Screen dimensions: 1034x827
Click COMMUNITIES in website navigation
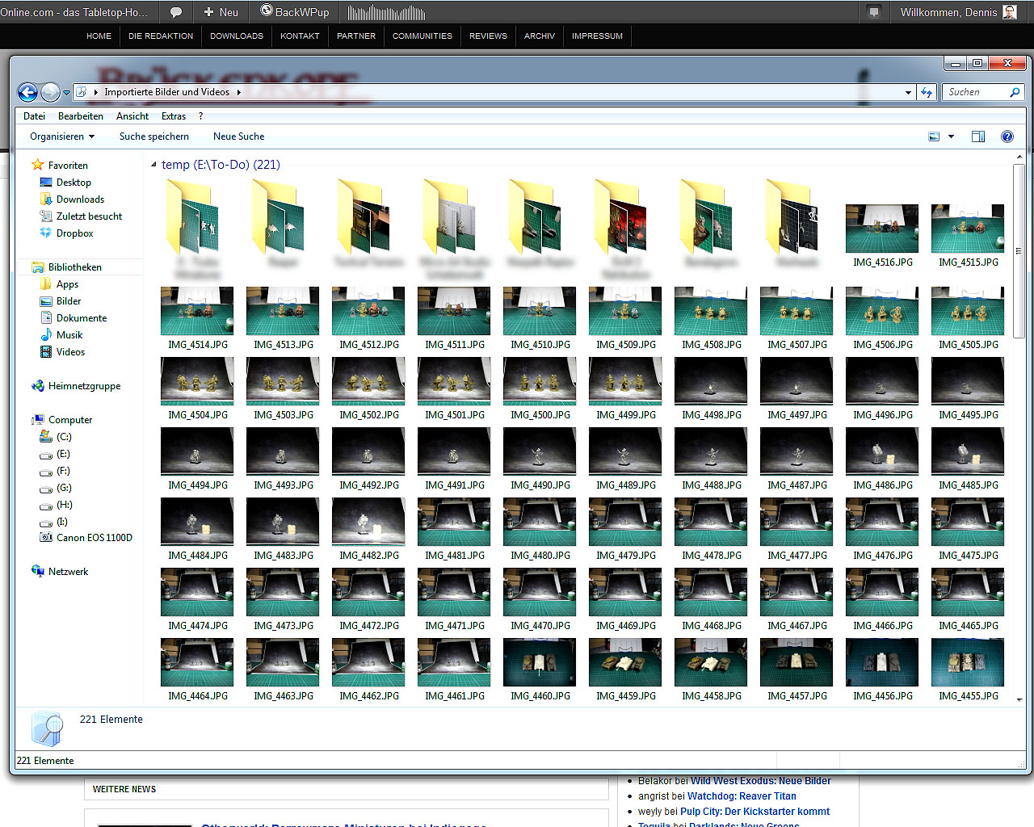pyautogui.click(x=422, y=36)
